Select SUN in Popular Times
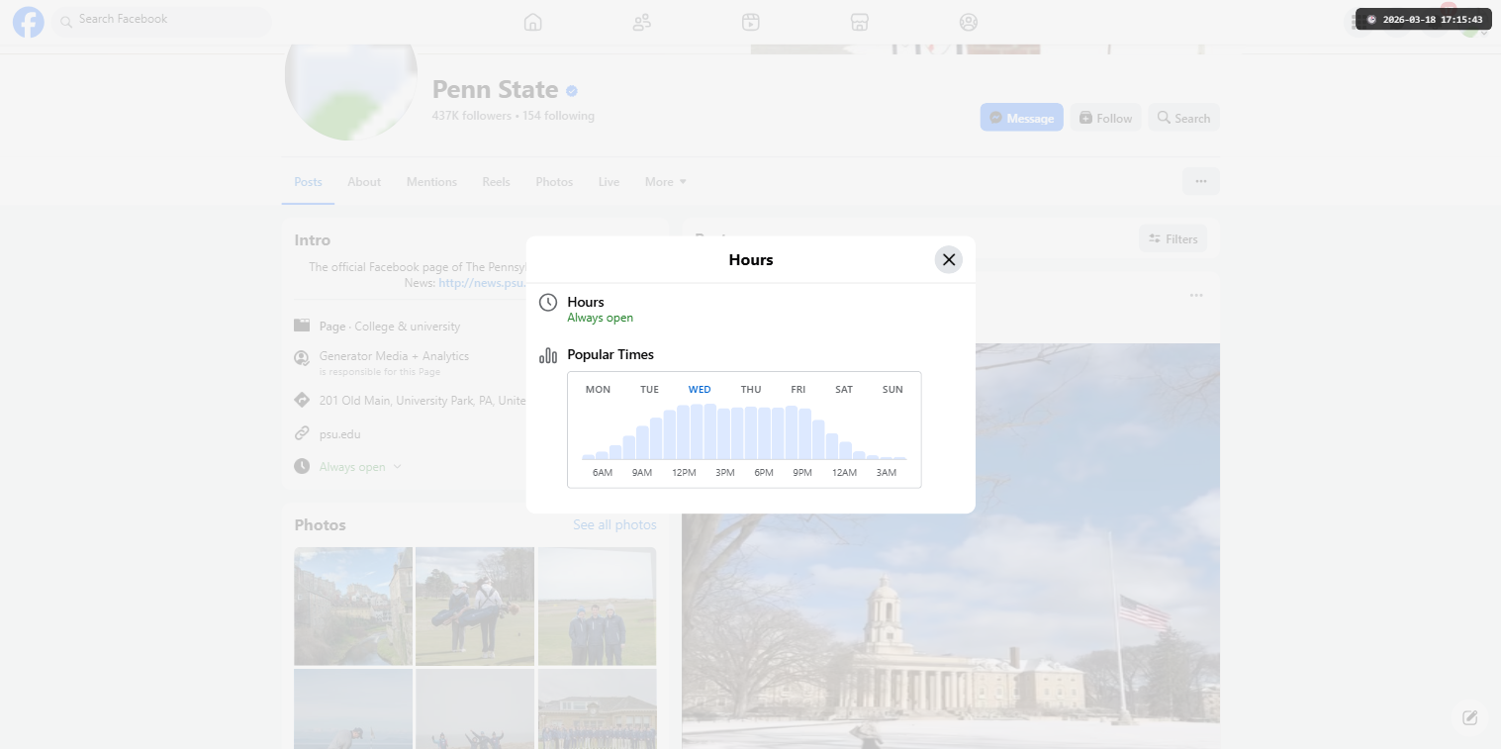Viewport: 1501px width, 749px height. click(892, 390)
